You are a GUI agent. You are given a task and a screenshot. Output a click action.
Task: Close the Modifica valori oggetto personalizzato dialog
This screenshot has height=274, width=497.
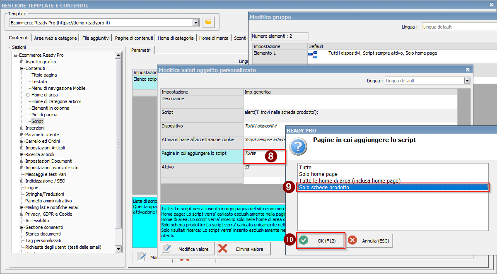click(x=468, y=70)
